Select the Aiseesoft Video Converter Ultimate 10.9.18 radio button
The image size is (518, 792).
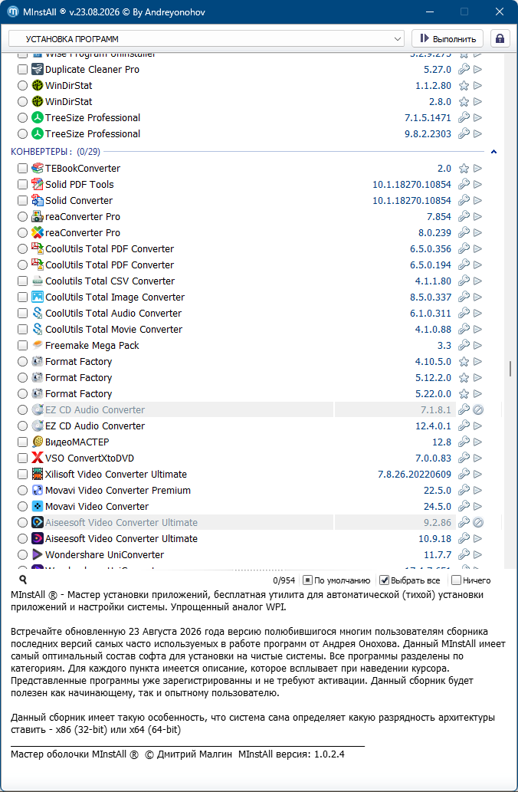22,538
